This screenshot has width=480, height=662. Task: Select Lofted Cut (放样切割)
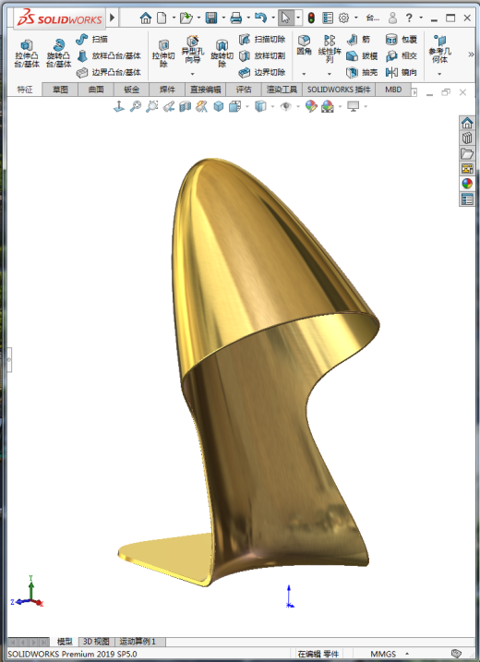[x=262, y=55]
